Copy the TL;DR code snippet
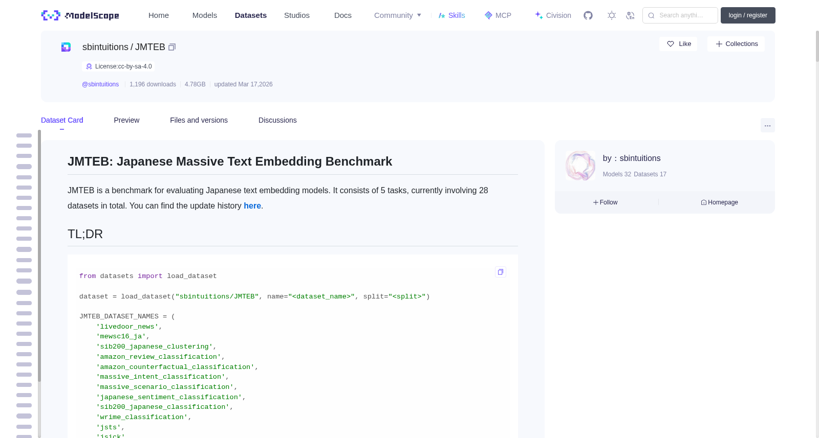This screenshot has height=438, width=819. (501, 272)
